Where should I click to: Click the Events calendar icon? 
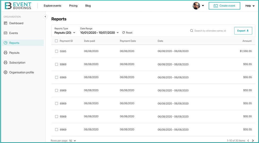coord(6,33)
